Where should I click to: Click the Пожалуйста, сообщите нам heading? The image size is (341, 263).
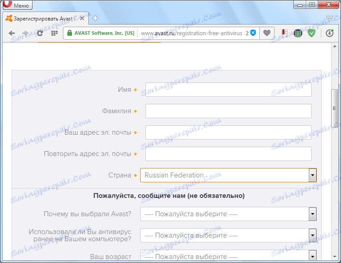(x=169, y=196)
